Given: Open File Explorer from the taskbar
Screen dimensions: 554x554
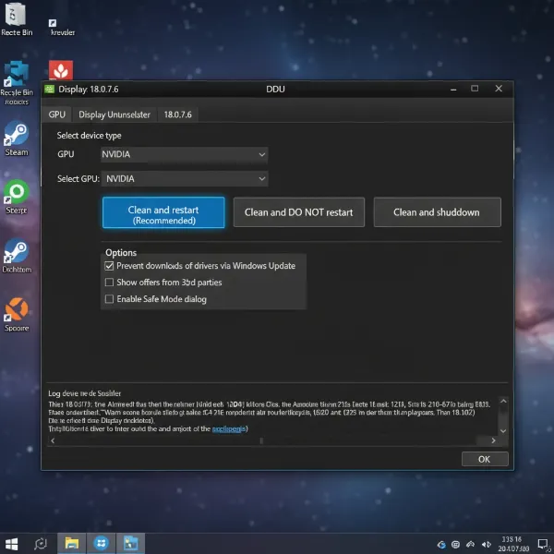Looking at the screenshot, I should click(x=71, y=544).
